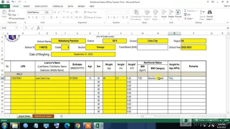Click the AutoSum sigma icon

tap(185, 11)
